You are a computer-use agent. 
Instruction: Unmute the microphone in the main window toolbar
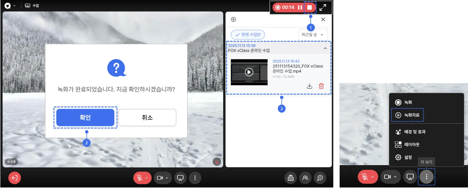click(139, 178)
